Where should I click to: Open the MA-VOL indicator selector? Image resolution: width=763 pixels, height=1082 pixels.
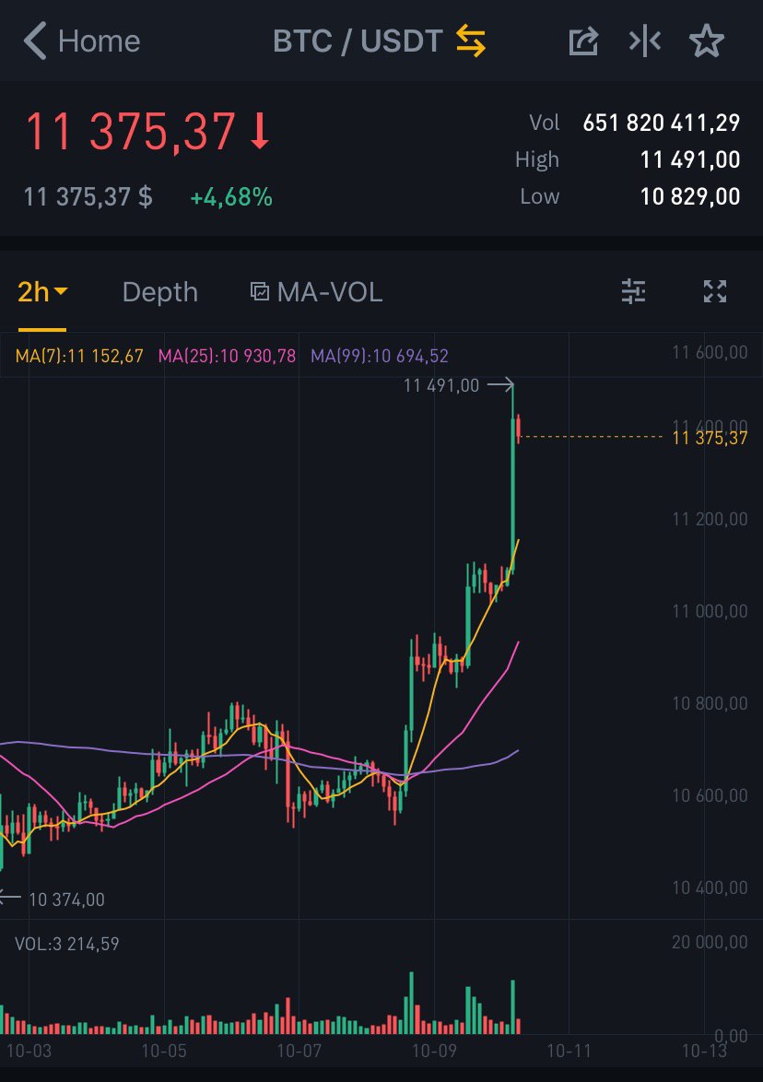click(x=329, y=292)
